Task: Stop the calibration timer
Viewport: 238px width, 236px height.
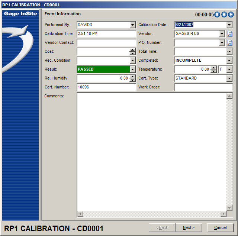Action: tap(224, 14)
